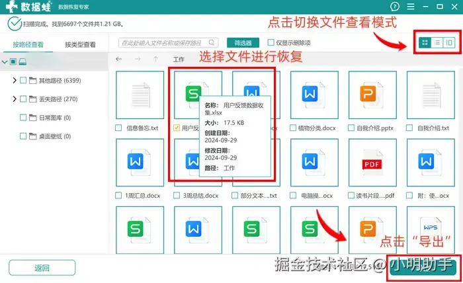Tick the 部分文本....txt checkbox
This screenshot has height=283, width=463.
pyautogui.click(x=235, y=195)
